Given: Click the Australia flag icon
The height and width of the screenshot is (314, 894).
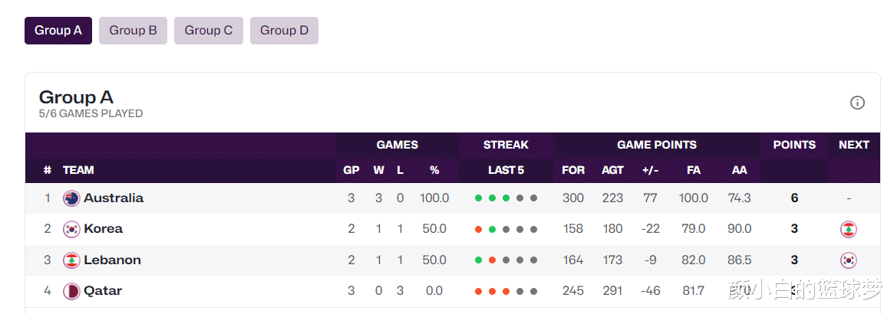Looking at the screenshot, I should point(71,198).
